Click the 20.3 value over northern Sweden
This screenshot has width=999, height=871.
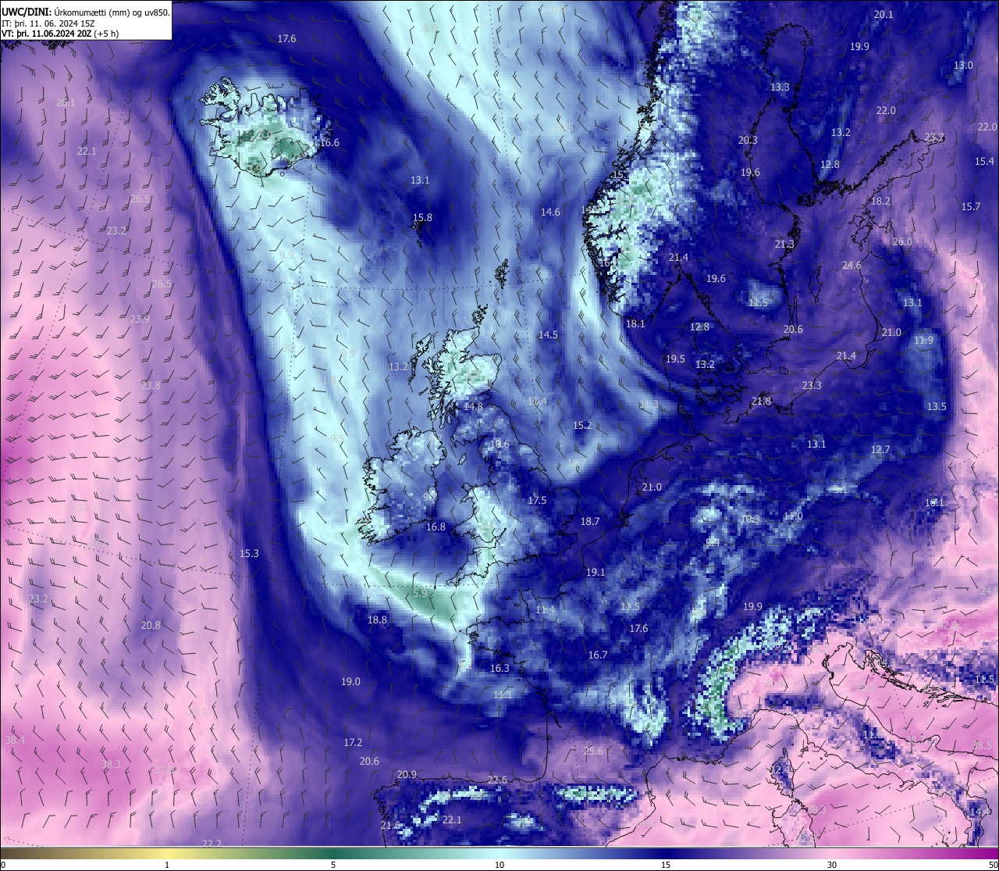(x=748, y=141)
